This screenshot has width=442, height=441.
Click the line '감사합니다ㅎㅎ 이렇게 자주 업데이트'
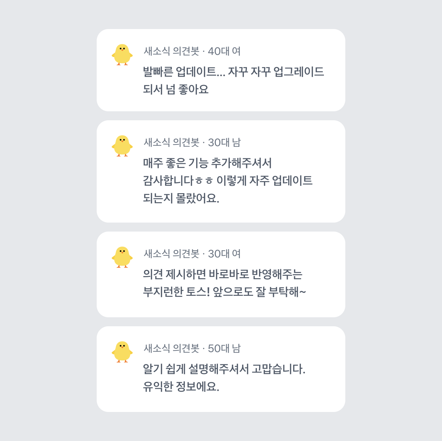(x=228, y=181)
